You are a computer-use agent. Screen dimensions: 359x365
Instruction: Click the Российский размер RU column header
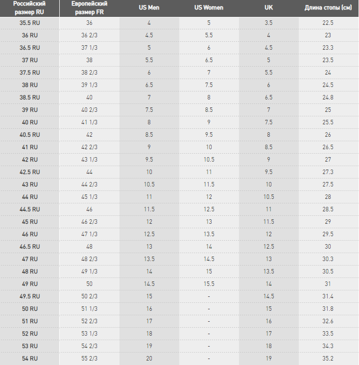coord(29,8)
